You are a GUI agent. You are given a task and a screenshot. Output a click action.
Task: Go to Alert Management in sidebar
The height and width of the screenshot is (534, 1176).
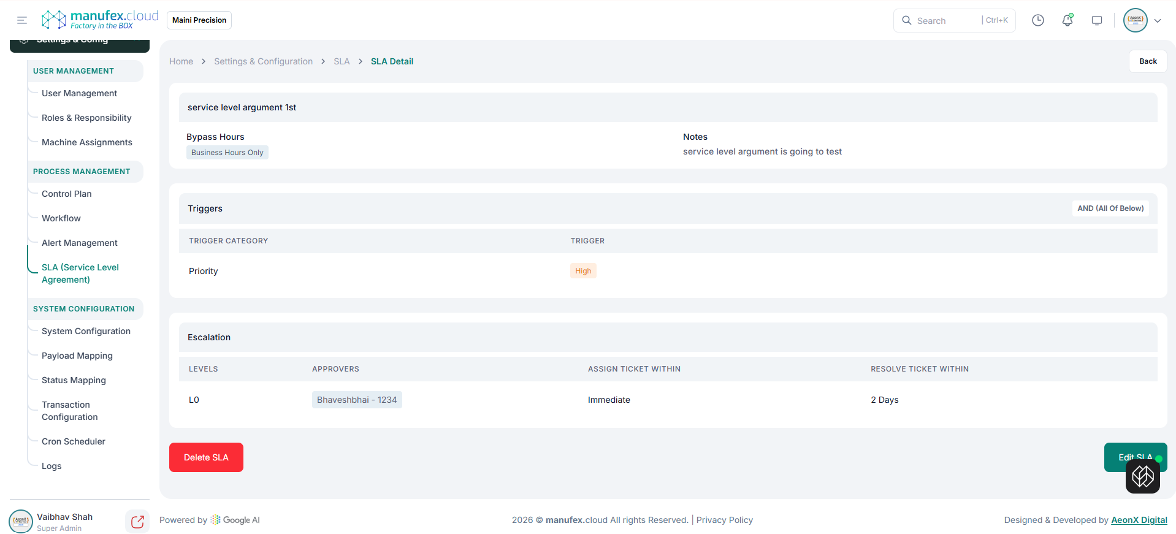[x=80, y=243]
